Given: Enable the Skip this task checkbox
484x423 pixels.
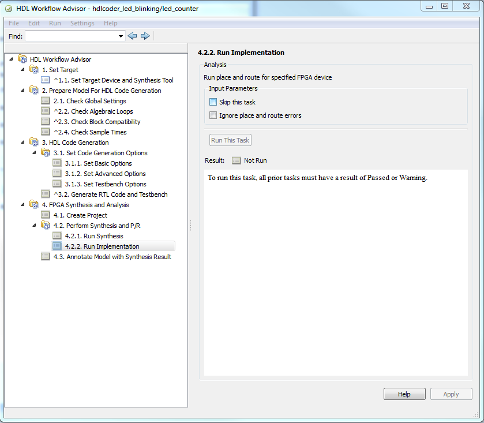Looking at the screenshot, I should pyautogui.click(x=213, y=102).
